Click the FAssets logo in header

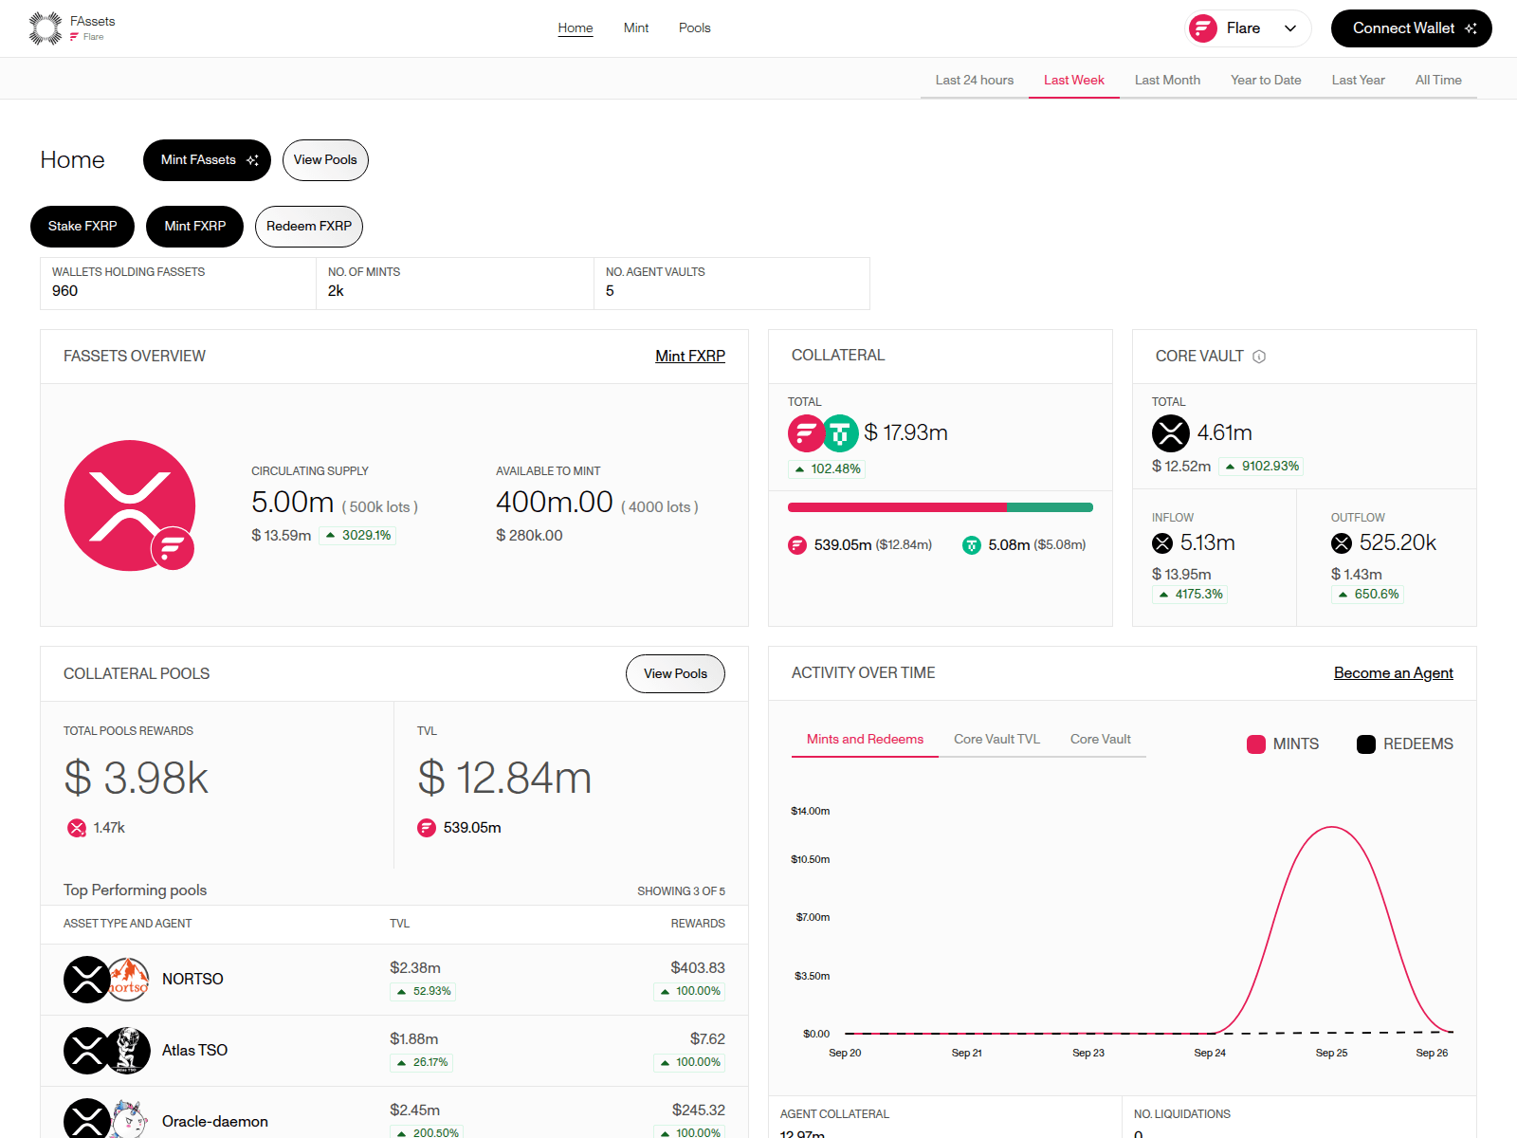72,28
